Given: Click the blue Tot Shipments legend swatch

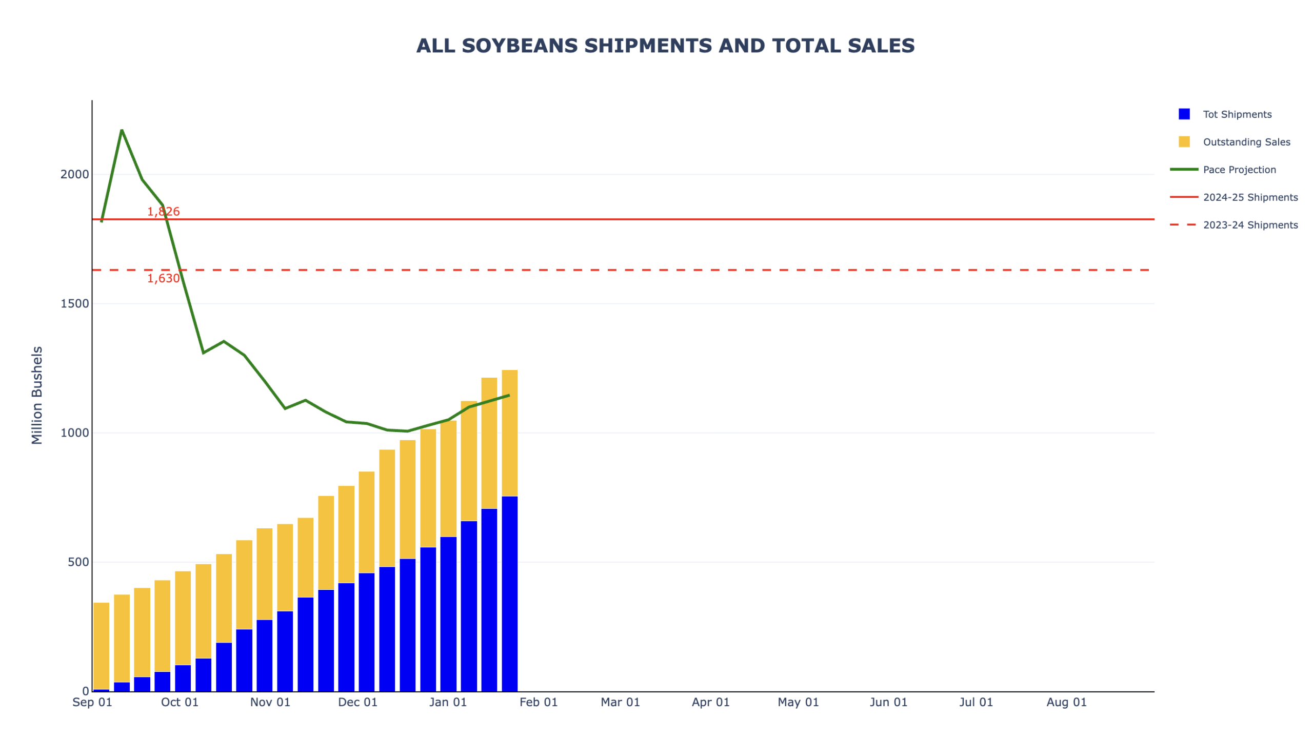Looking at the screenshot, I should [x=1183, y=114].
